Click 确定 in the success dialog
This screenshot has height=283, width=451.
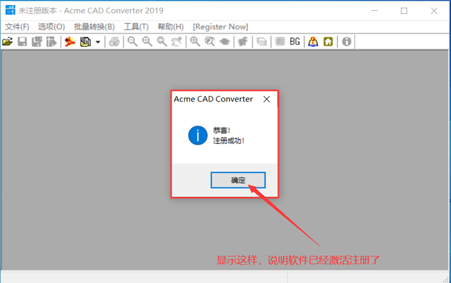tap(238, 180)
